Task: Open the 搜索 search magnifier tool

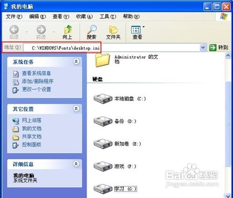Action: (92, 29)
